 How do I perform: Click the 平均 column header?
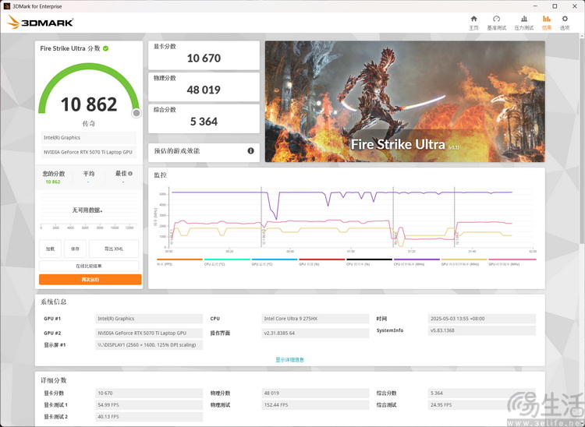tap(88, 174)
